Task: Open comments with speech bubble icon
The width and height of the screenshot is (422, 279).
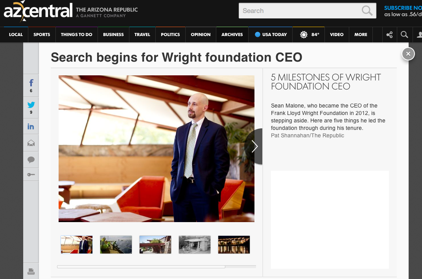Action: coord(31,160)
